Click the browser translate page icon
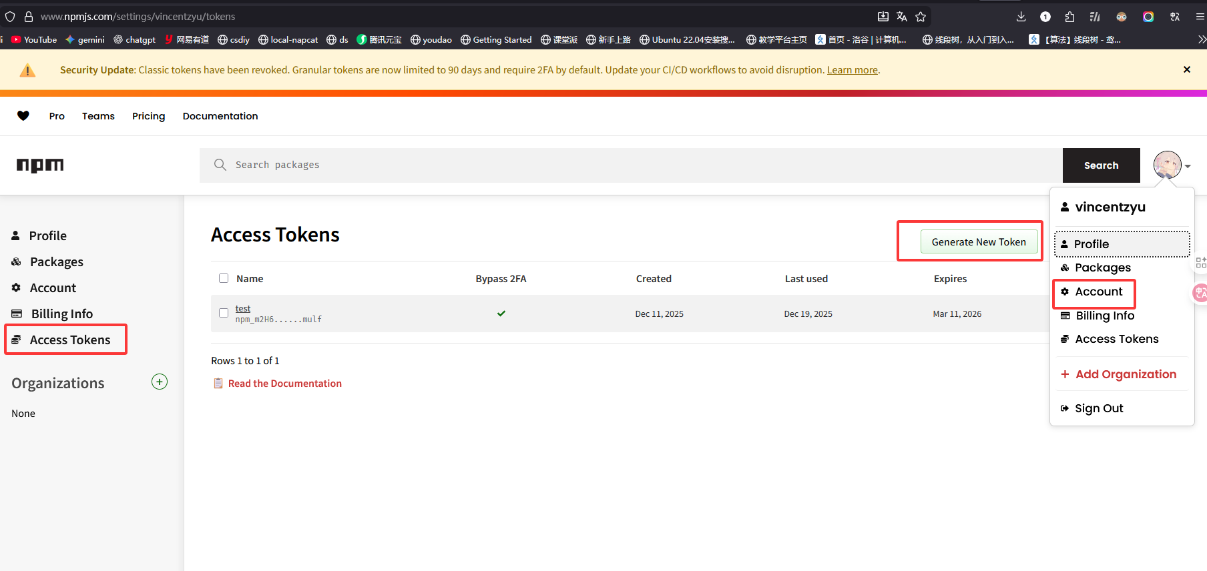This screenshot has height=571, width=1207. [902, 17]
